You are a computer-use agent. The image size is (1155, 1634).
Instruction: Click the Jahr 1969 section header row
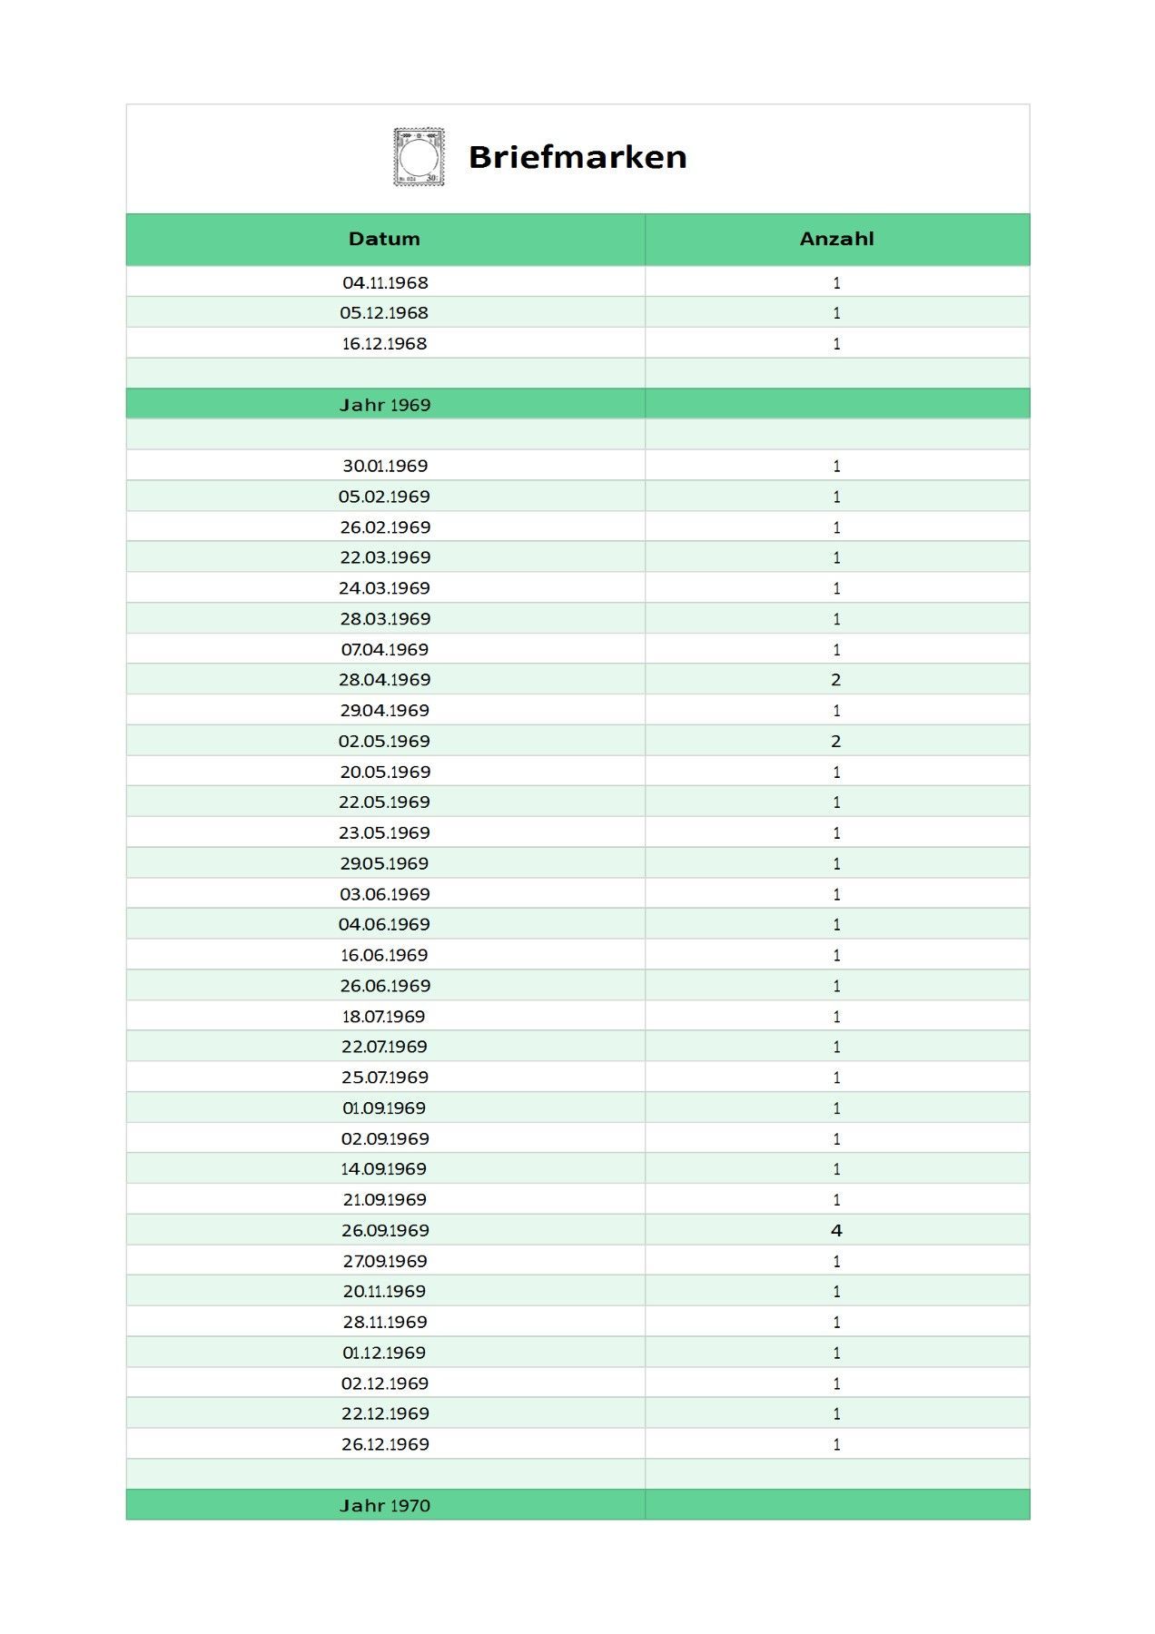coord(385,405)
